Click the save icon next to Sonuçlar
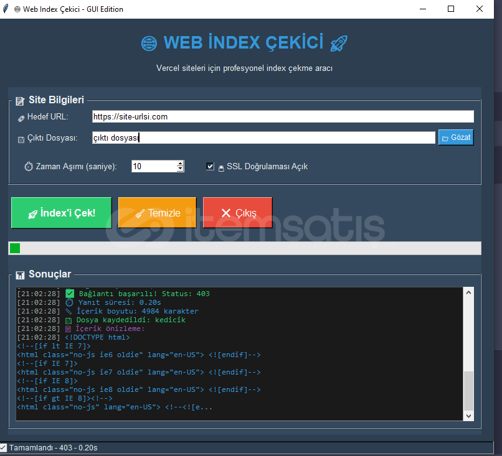This screenshot has width=502, height=456. [x=20, y=275]
